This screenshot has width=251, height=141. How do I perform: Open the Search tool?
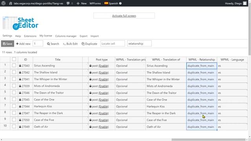[x=53, y=43]
